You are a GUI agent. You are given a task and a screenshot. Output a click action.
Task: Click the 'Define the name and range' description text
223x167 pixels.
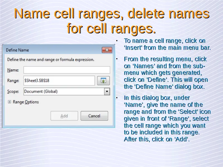click(50, 60)
